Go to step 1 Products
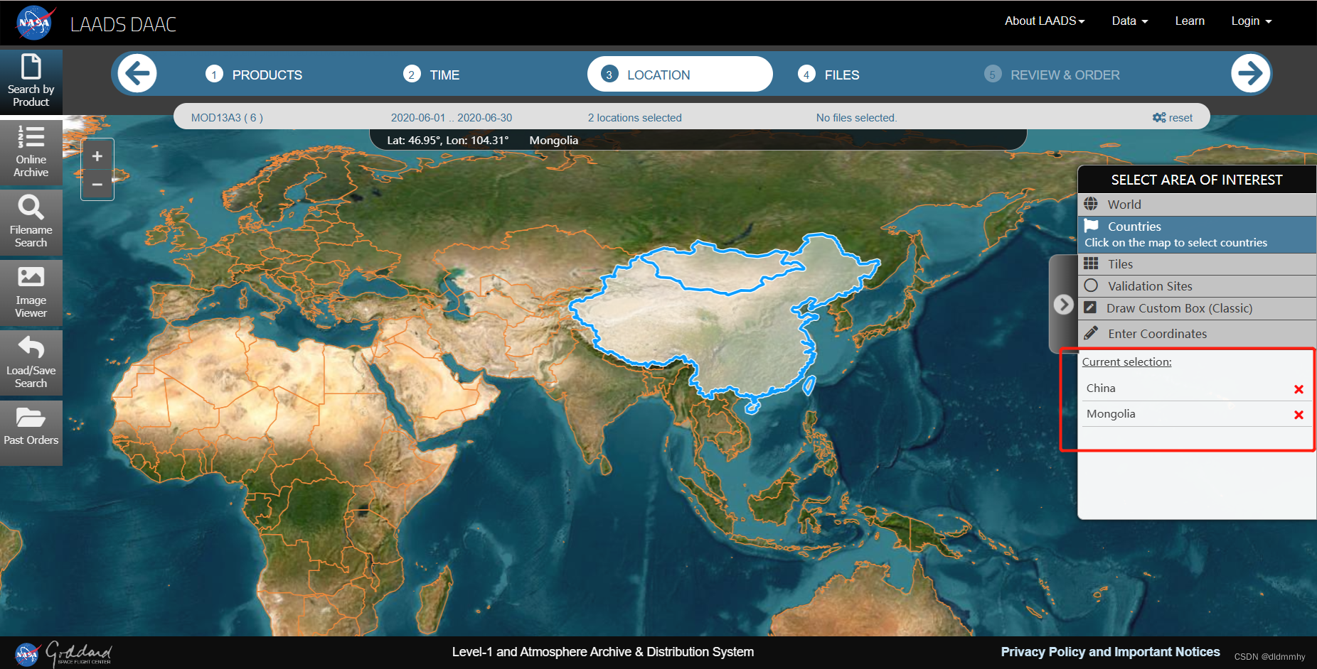The height and width of the screenshot is (669, 1317). tap(254, 75)
